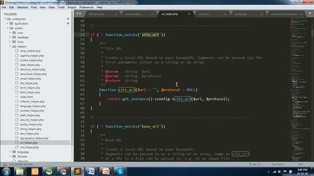Collapse the system folder
Image resolution: width=314 pixels, height=176 pixels.
[7, 28]
